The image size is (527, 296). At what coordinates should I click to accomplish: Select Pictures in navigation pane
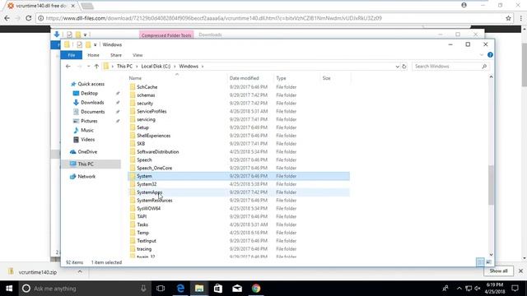click(x=89, y=121)
